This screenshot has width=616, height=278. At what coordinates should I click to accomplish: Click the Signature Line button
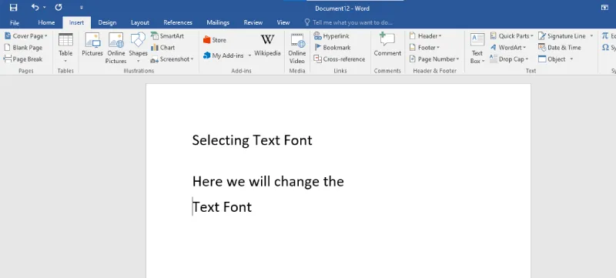(562, 35)
